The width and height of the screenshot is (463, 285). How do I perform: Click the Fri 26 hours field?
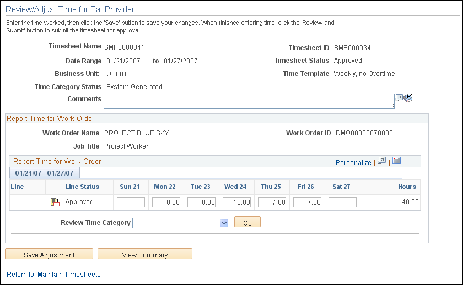[x=308, y=202]
